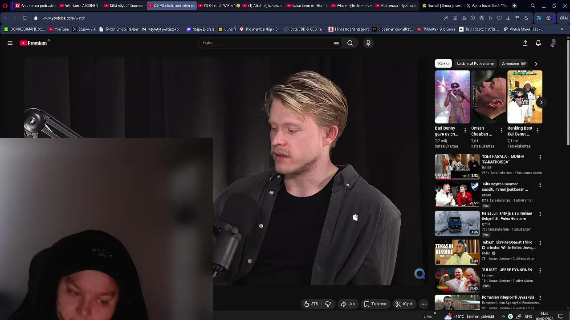The width and height of the screenshot is (570, 320).
Task: Switch to Who is Kylie Jenner's tab
Action: (x=351, y=6)
